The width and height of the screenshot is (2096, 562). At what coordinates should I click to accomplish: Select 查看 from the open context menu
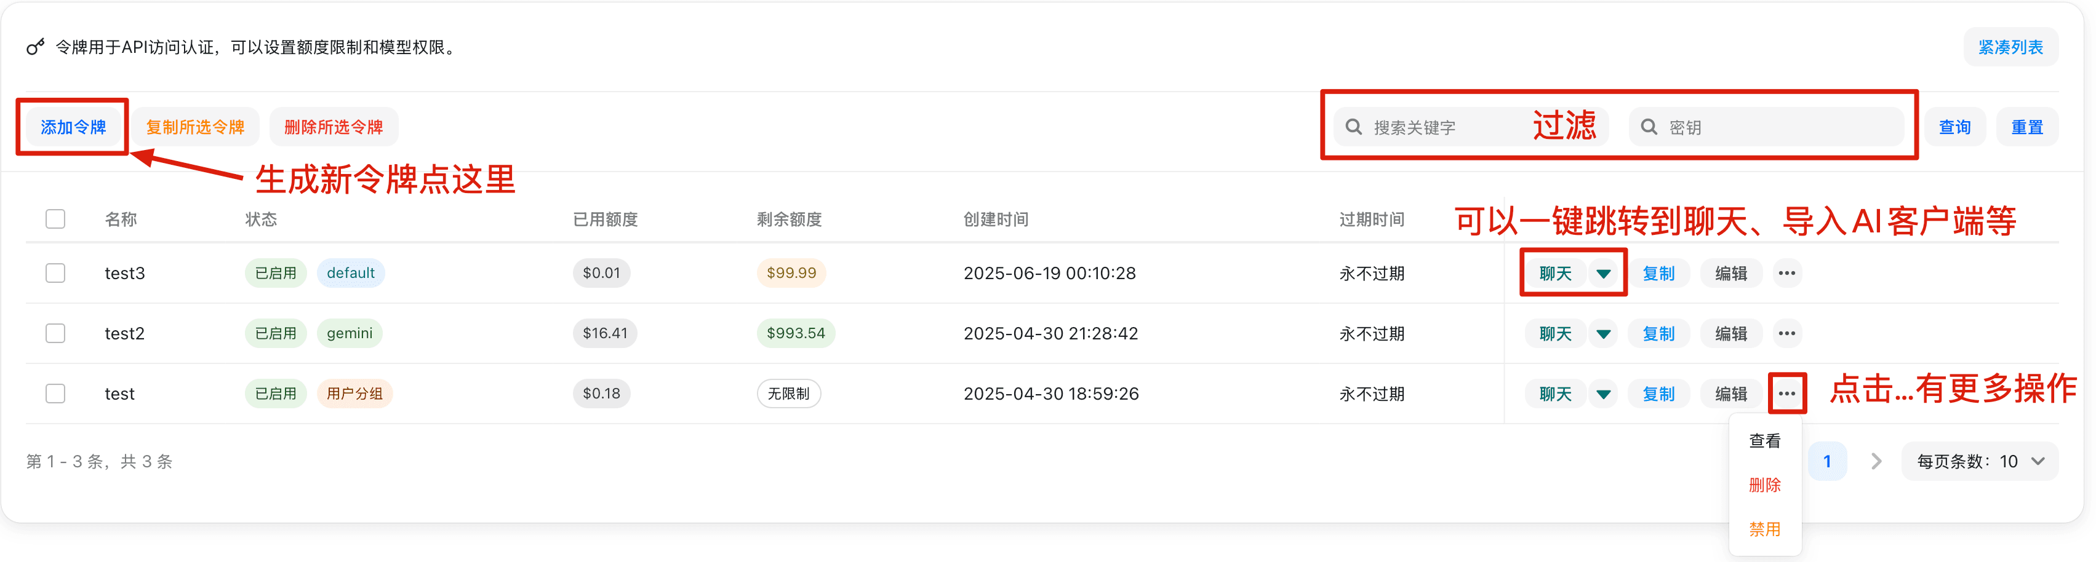[1764, 440]
